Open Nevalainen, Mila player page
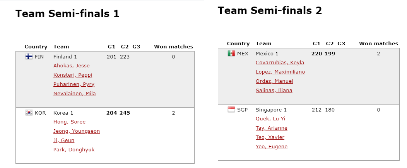The width and height of the screenshot is (407, 168). tap(75, 93)
